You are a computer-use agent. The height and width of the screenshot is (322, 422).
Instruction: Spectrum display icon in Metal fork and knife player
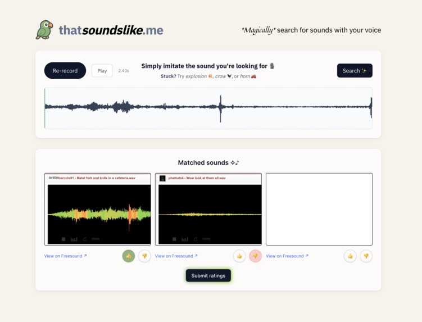[x=74, y=239]
